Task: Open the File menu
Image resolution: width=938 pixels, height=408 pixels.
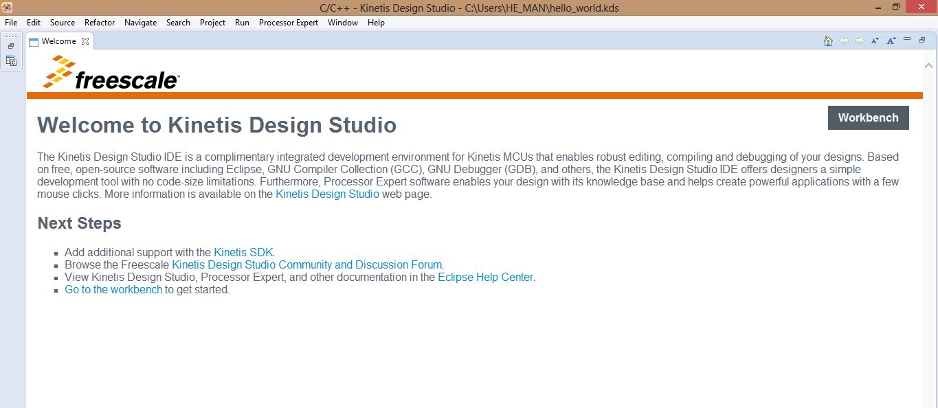Action: tap(11, 23)
